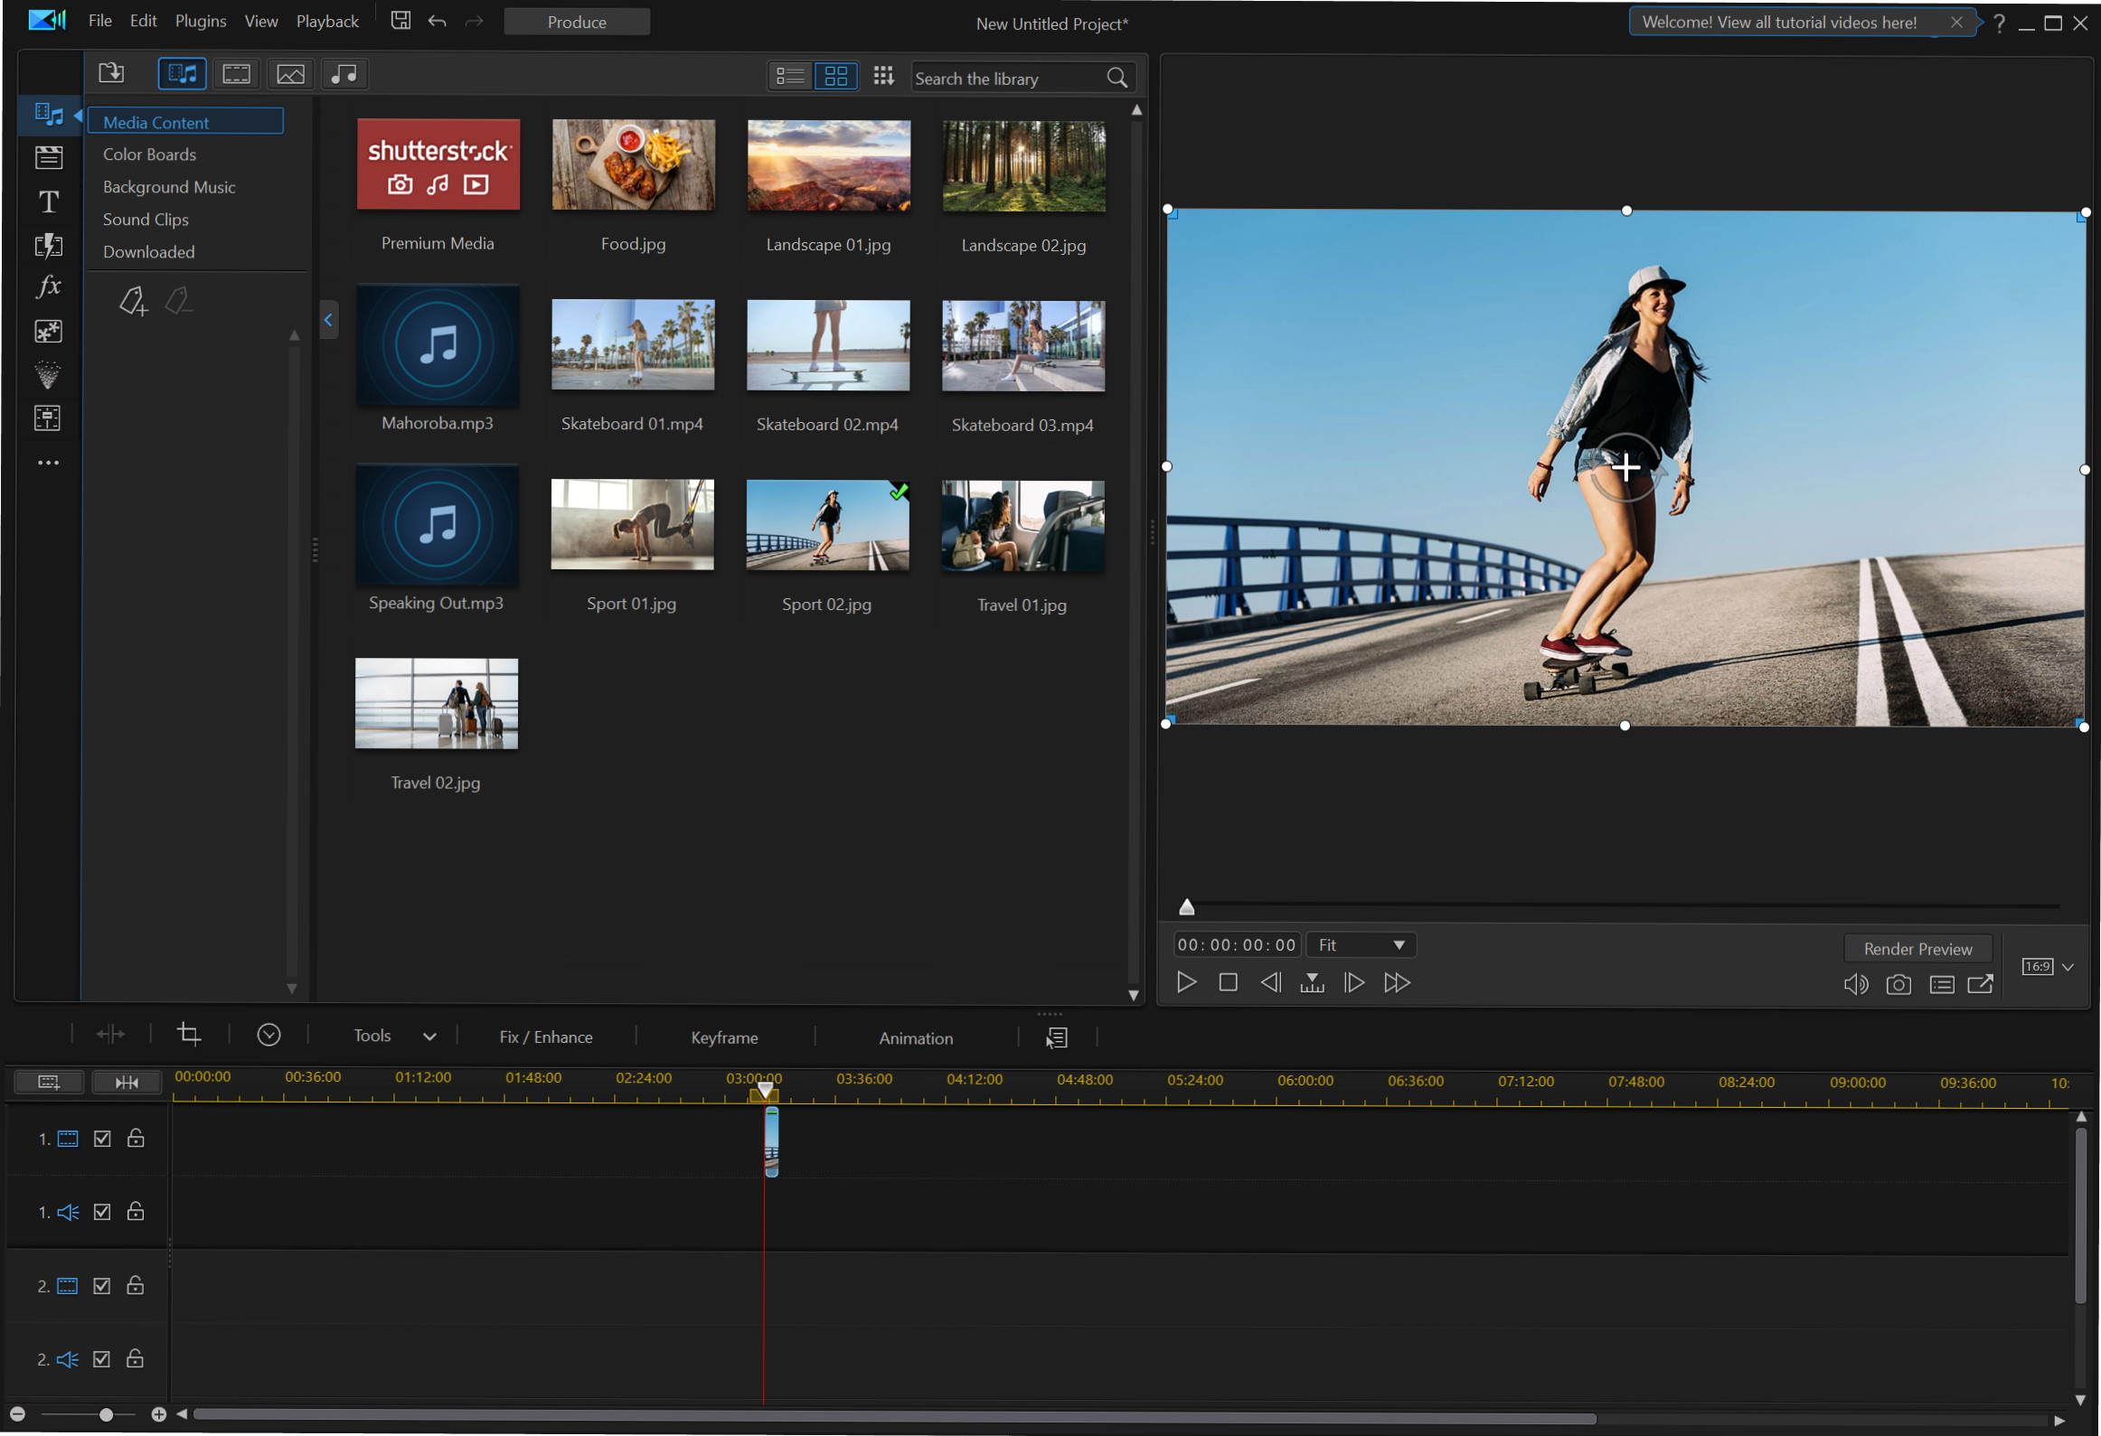The image size is (2101, 1436).
Task: Enable track 2 audio checkbox
Action: (x=100, y=1359)
